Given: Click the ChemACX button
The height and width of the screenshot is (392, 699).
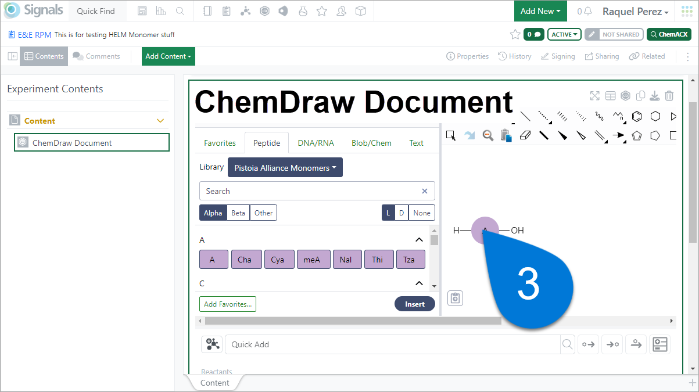Looking at the screenshot, I should (669, 34).
